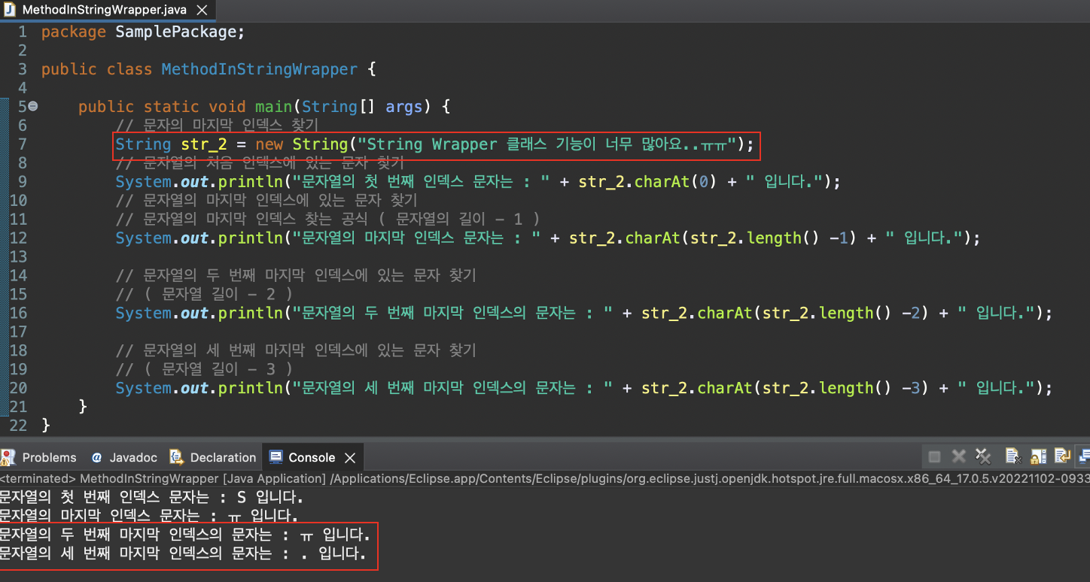Click the Remove Launch single X icon
This screenshot has width=1090, height=582.
(x=958, y=456)
